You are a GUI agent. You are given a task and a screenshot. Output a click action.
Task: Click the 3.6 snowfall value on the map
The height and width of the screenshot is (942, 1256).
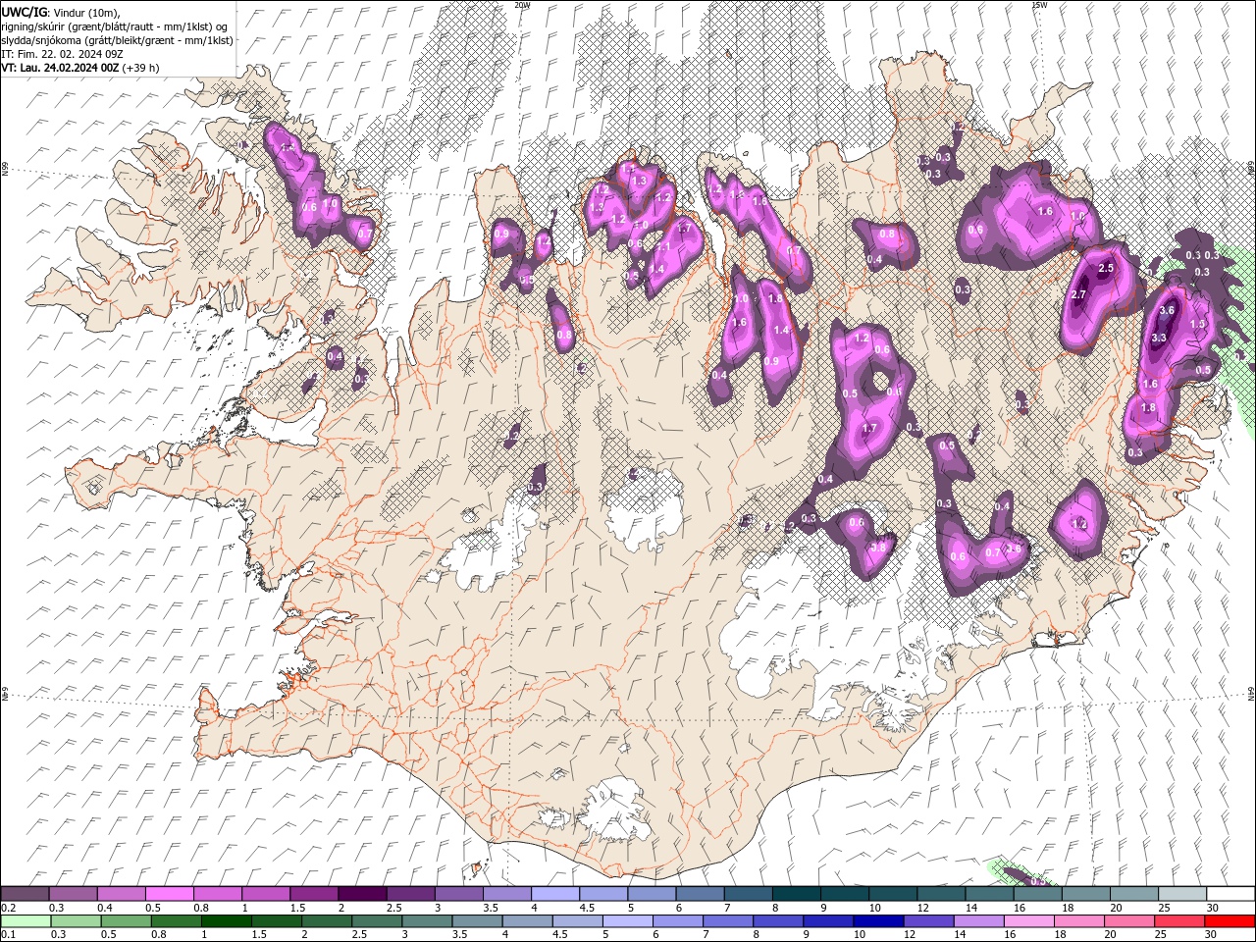pos(1167,310)
